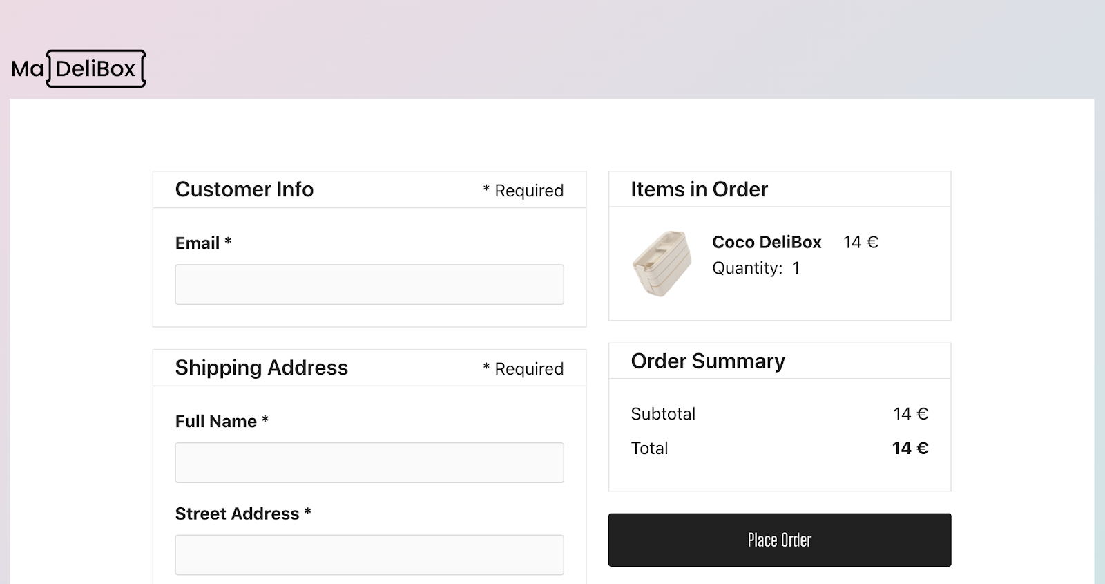
Task: Click the bold Total amount
Action: [x=910, y=449]
